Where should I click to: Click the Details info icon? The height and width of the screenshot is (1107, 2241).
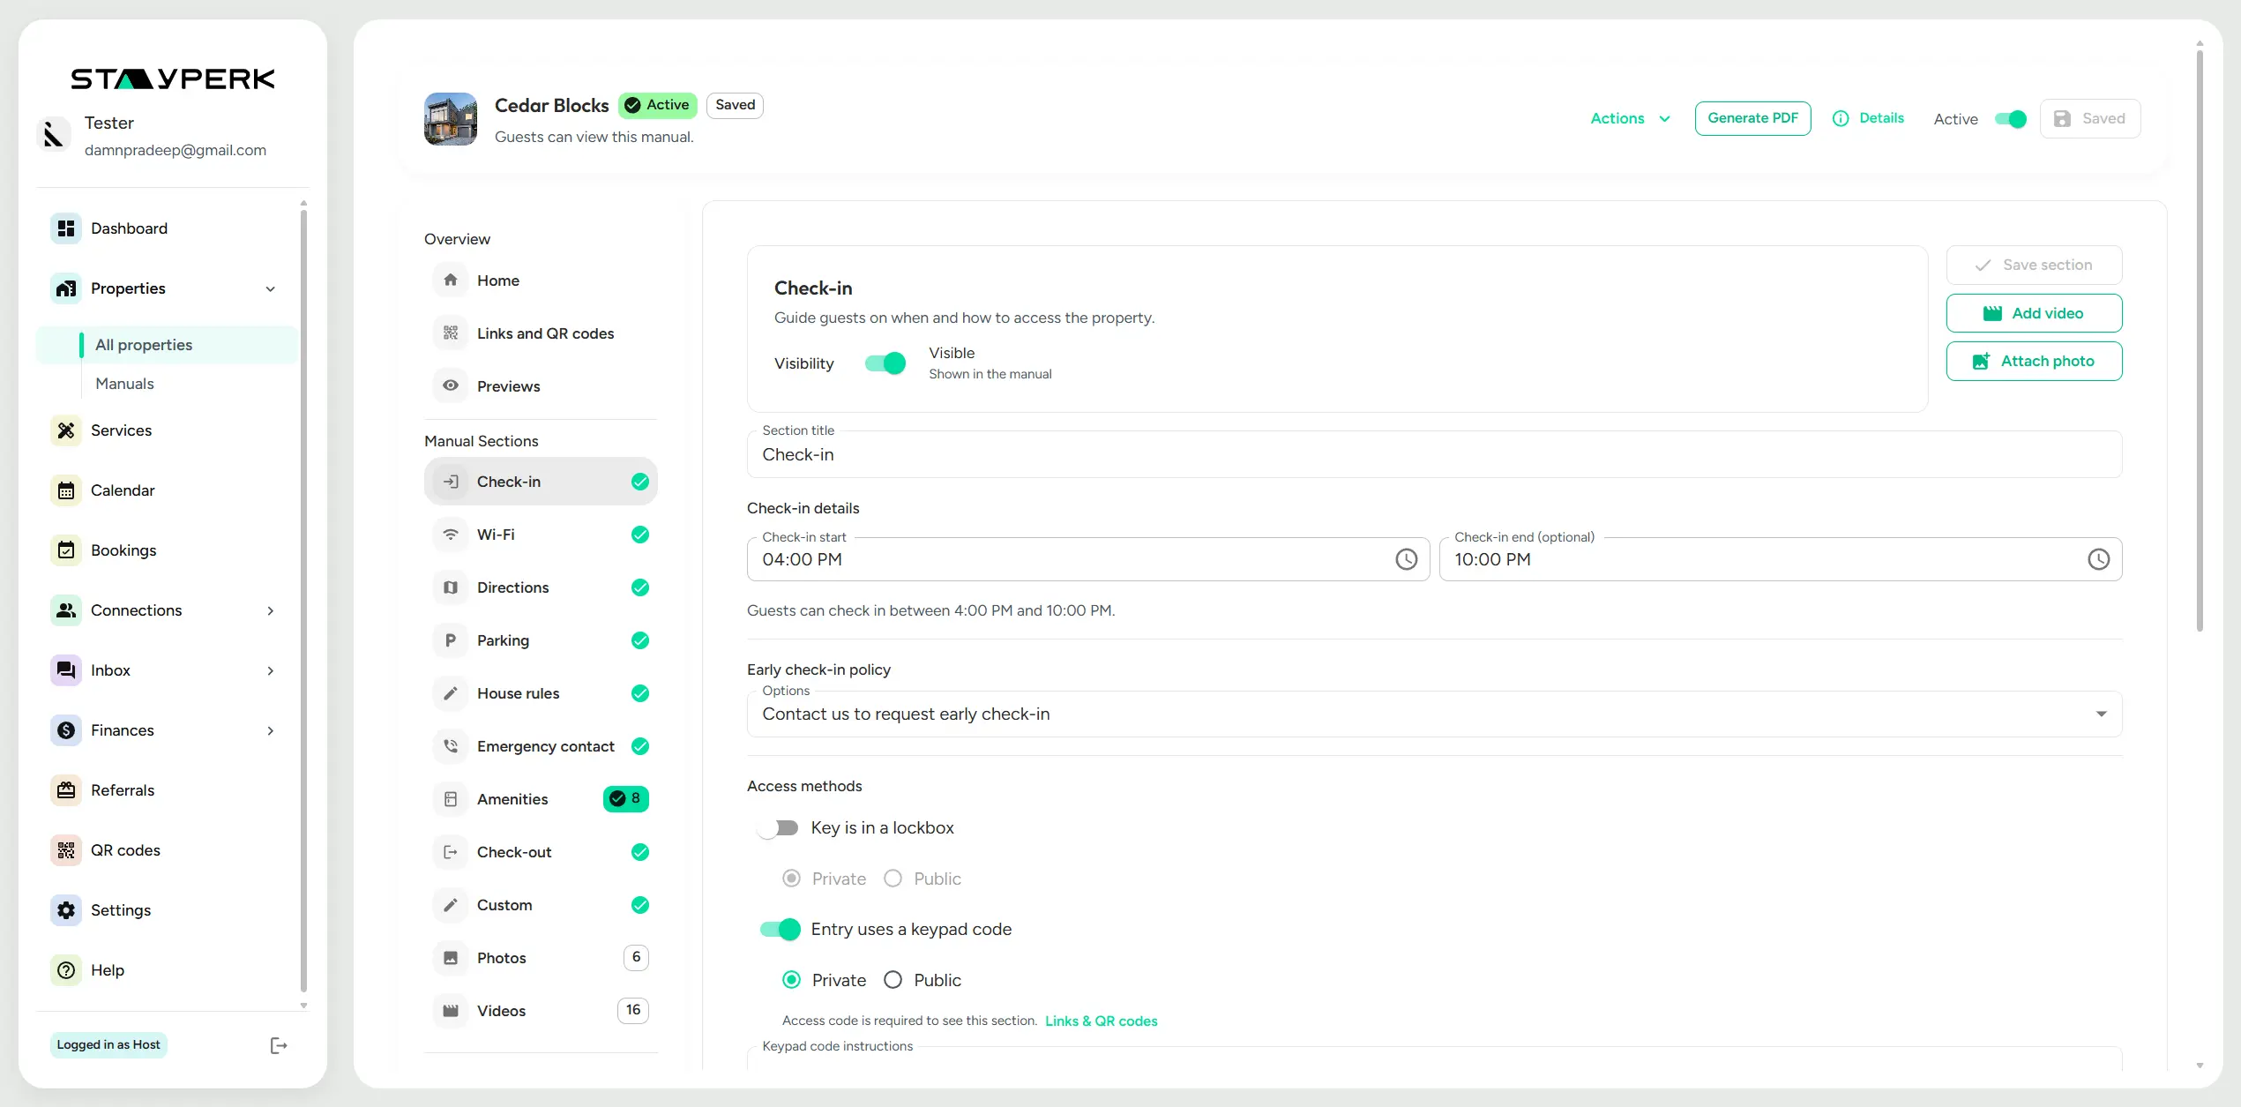[x=1841, y=118]
